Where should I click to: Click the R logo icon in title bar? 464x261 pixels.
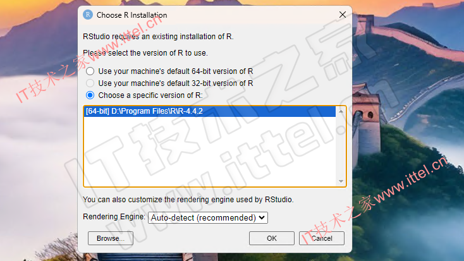pyautogui.click(x=88, y=15)
